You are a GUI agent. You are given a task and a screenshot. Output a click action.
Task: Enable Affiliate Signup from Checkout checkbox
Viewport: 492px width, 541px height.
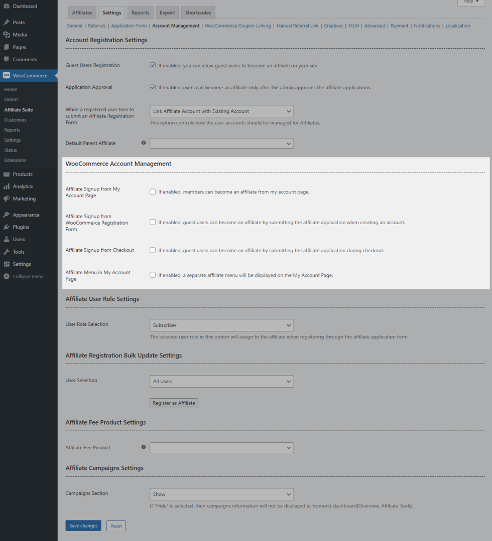pos(153,250)
